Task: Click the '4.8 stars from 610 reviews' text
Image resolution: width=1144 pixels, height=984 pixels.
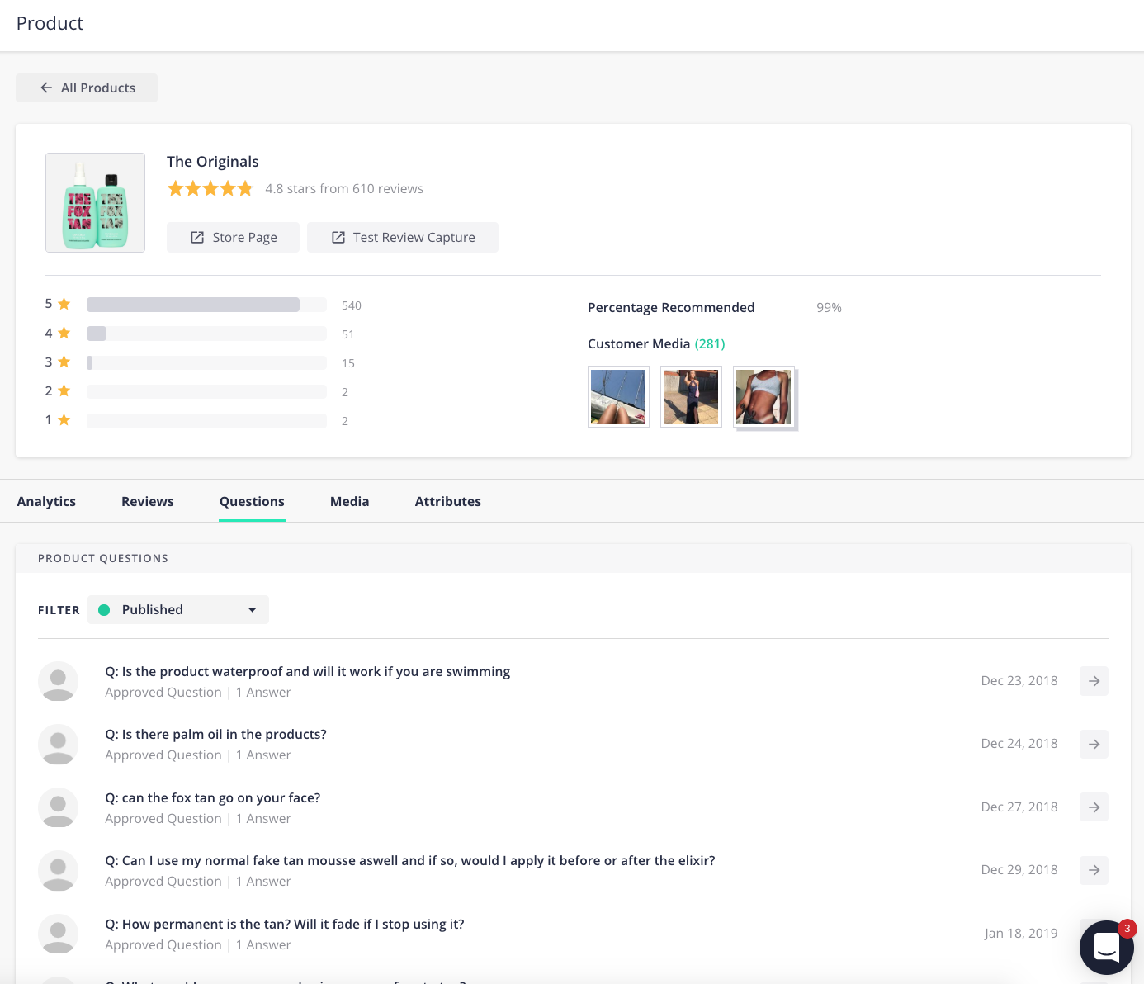Action: 344,188
